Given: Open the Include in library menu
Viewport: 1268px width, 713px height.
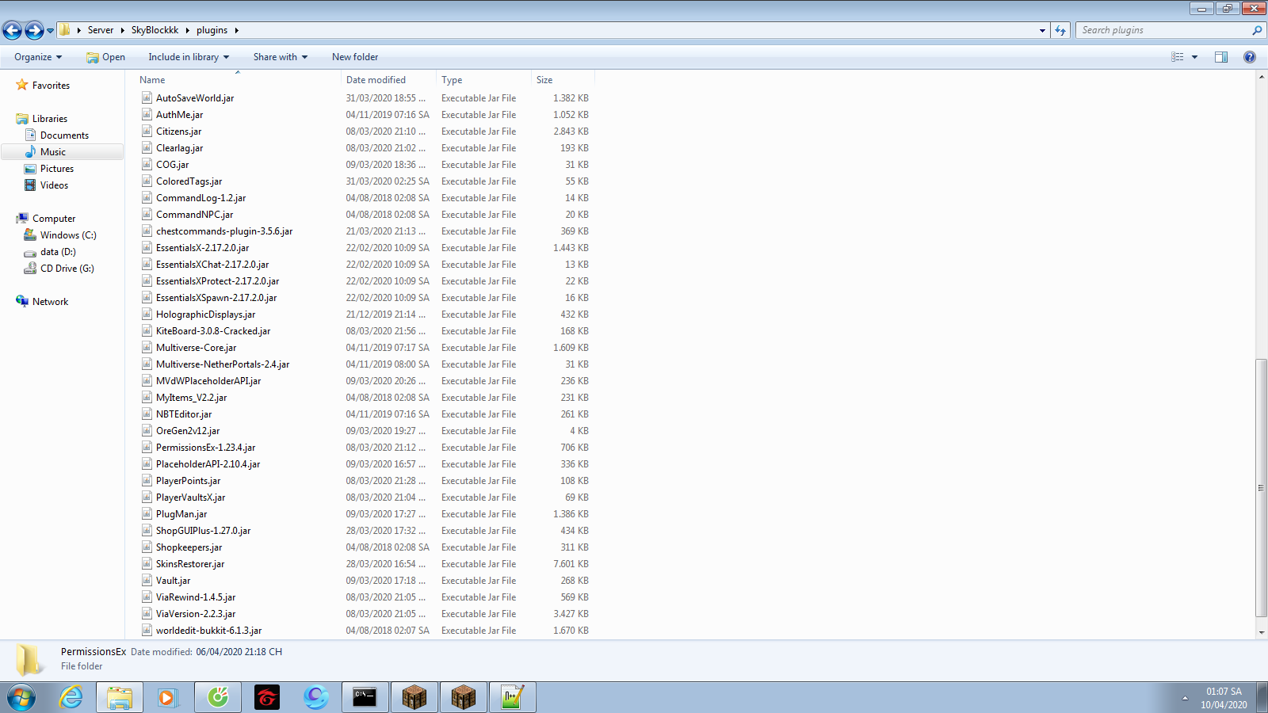Looking at the screenshot, I should (x=189, y=57).
